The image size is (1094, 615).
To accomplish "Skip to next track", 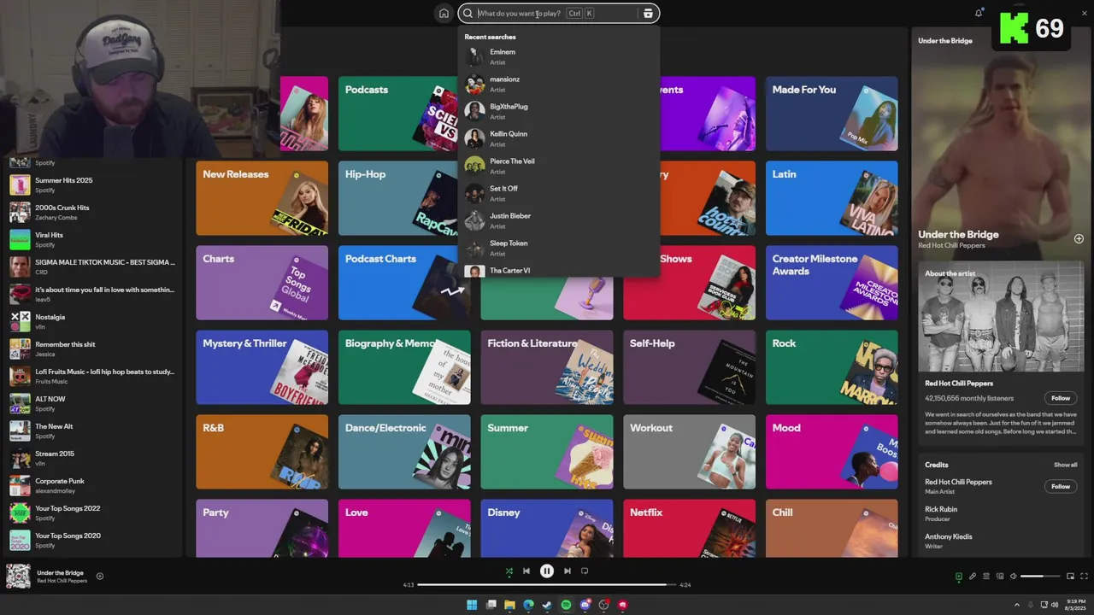I will click(x=568, y=571).
